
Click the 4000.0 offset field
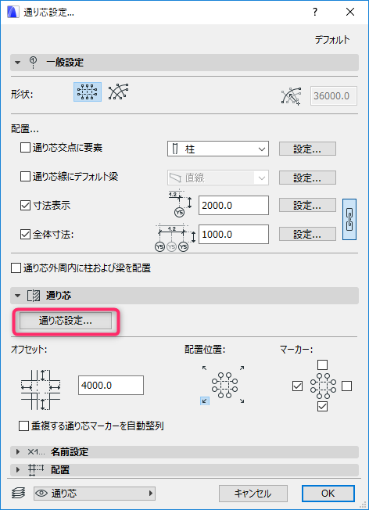[x=111, y=386]
